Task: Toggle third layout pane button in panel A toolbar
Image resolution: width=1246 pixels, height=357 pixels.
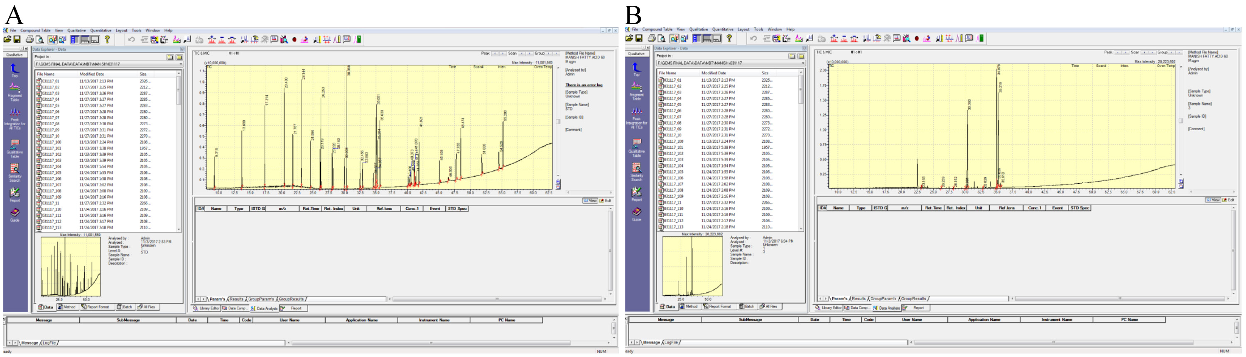Action: pyautogui.click(x=95, y=40)
